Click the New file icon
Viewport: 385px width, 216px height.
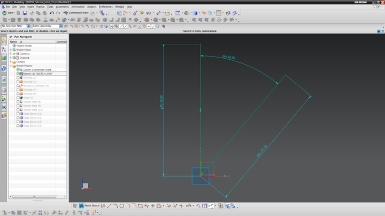coord(18,13)
